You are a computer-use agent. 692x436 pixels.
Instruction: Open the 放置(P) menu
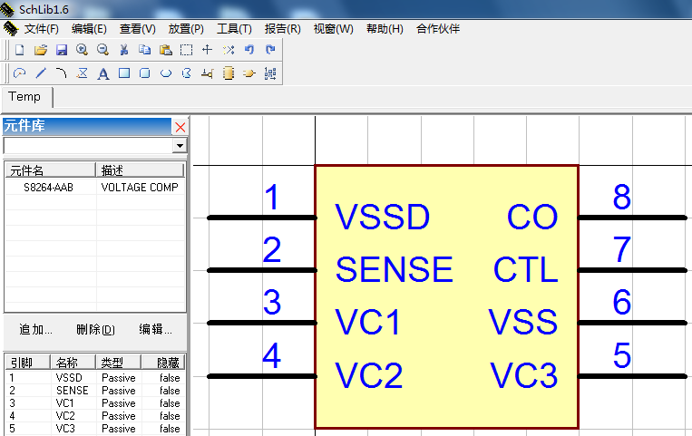pyautogui.click(x=186, y=29)
